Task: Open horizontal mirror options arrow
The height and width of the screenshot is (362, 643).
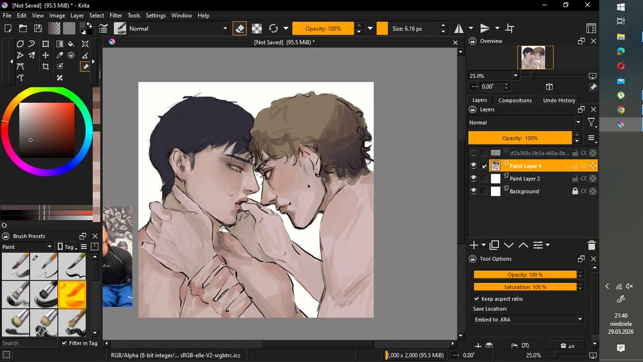Action: pos(471,28)
